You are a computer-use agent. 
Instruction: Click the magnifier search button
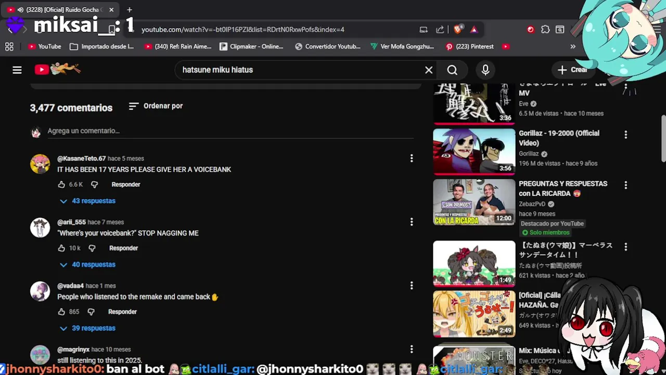point(452,70)
